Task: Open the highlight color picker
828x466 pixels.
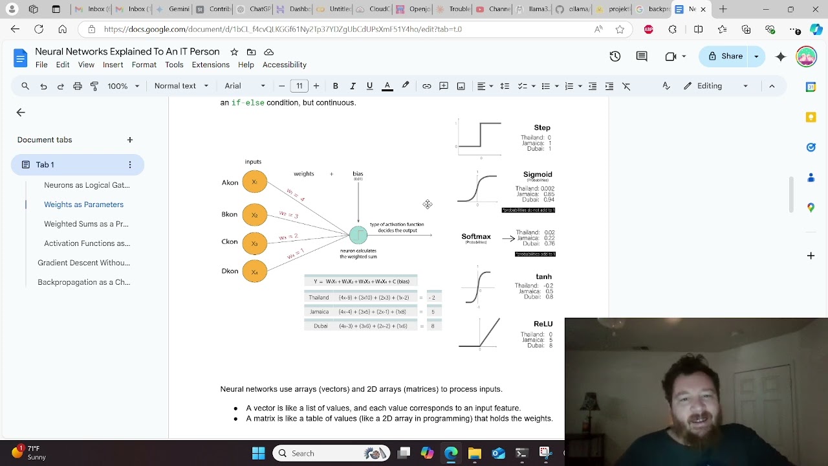Action: pyautogui.click(x=406, y=86)
